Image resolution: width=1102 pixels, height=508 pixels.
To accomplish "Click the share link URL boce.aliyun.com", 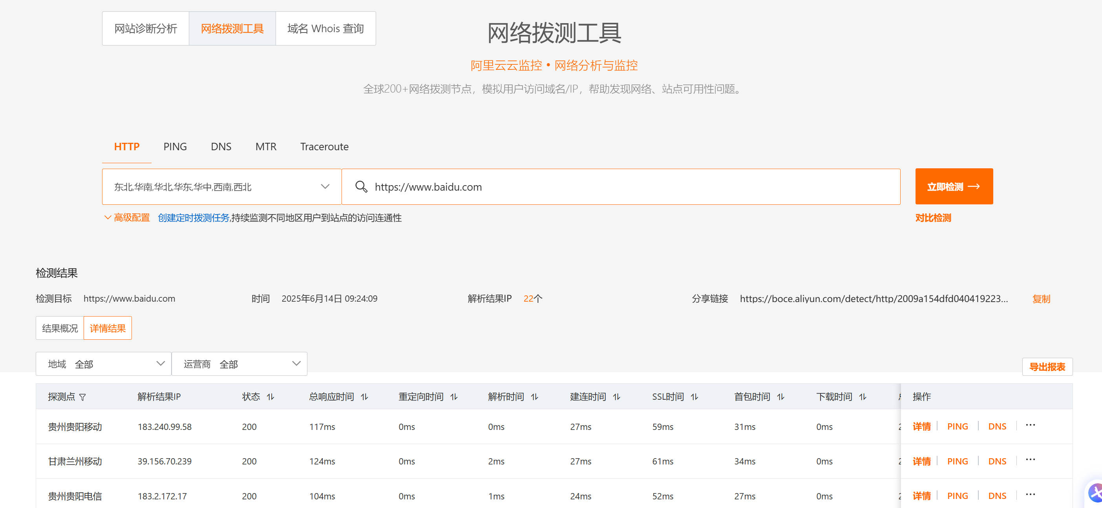I will (x=874, y=299).
